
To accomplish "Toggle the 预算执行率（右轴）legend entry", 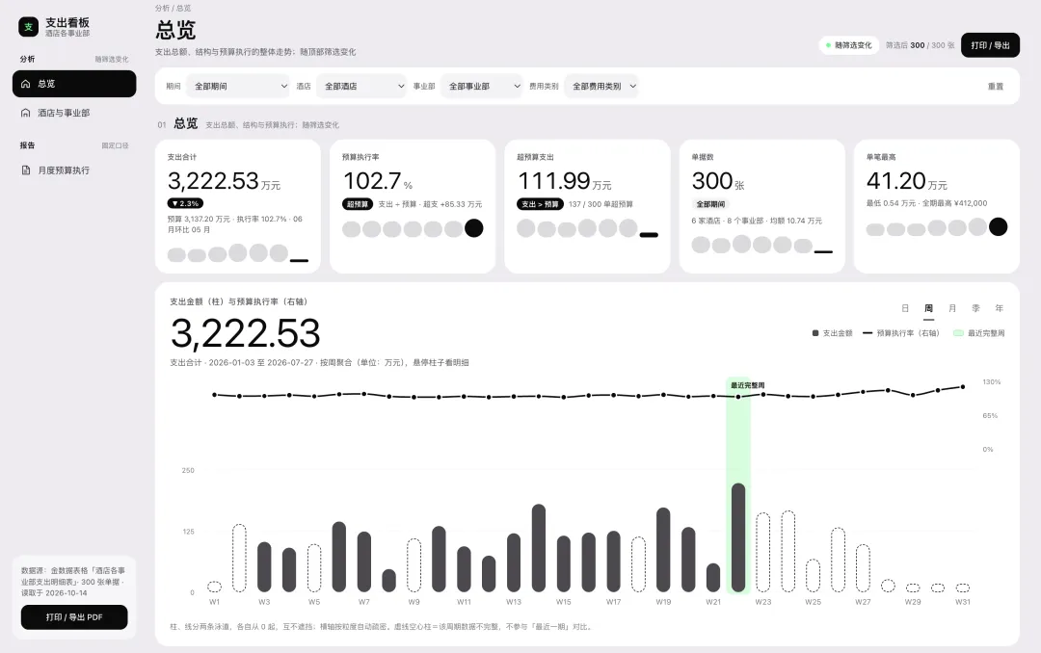I will pyautogui.click(x=901, y=333).
